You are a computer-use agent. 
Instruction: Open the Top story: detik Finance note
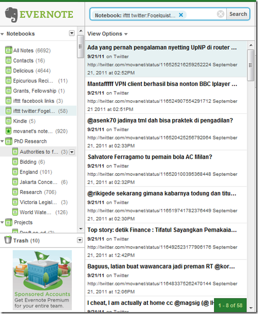pos(166,242)
